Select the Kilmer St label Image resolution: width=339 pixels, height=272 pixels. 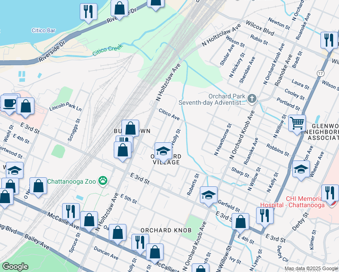(x=312, y=240)
